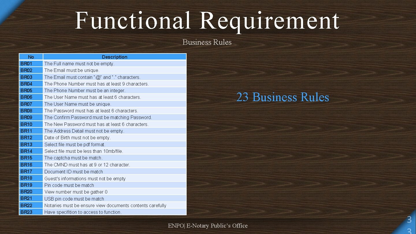Select the BR05 cell
The height and width of the screenshot is (234, 416).
(31, 90)
